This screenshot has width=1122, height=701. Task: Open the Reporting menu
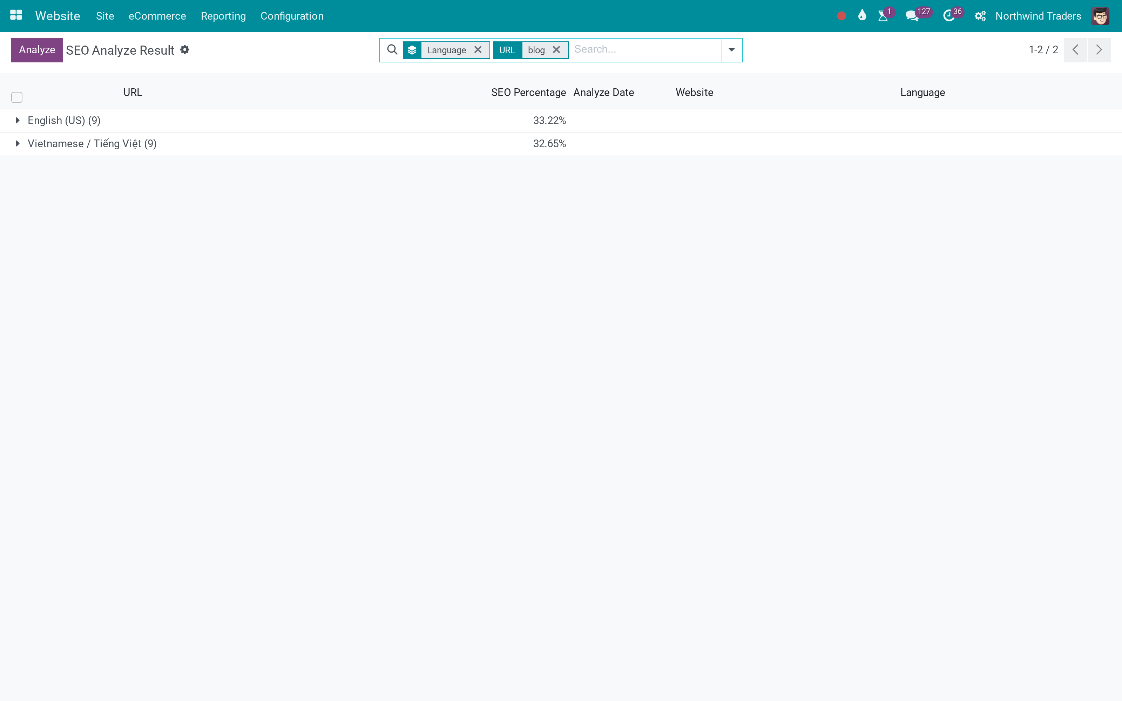(x=223, y=16)
